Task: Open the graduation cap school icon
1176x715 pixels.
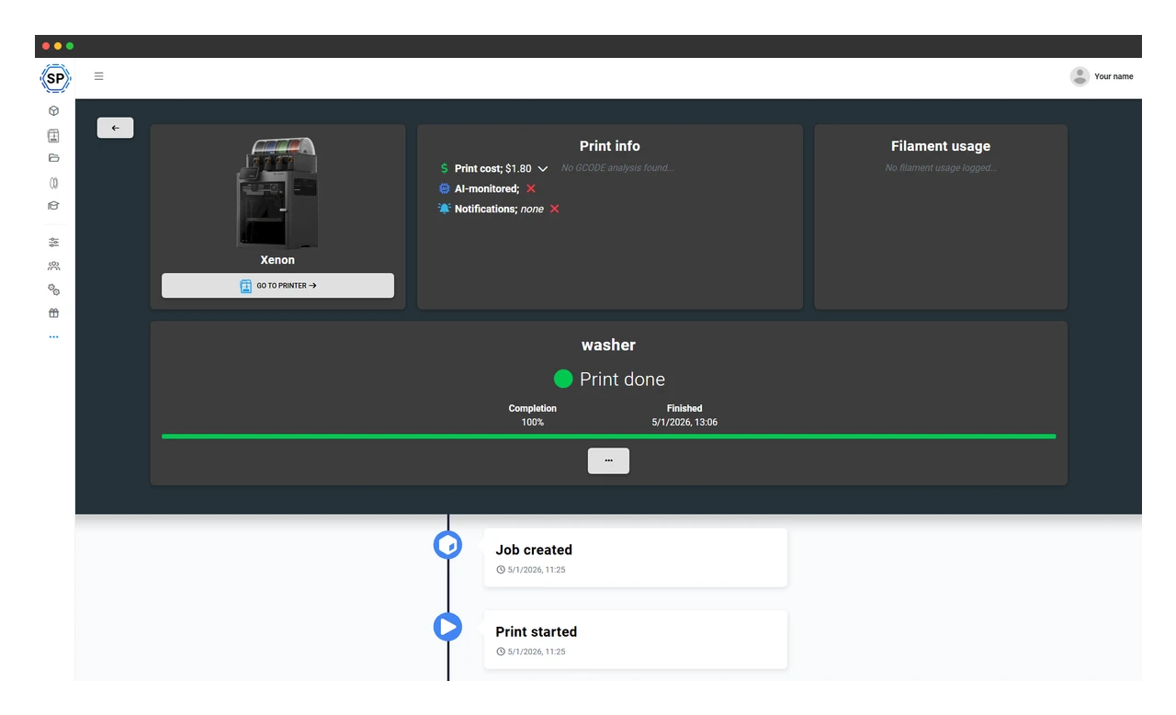Action: (54, 206)
